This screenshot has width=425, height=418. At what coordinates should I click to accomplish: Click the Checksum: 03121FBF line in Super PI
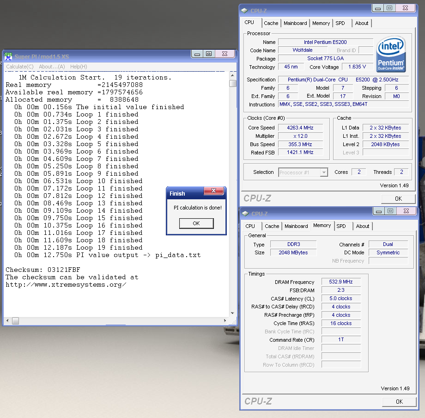coord(43,270)
